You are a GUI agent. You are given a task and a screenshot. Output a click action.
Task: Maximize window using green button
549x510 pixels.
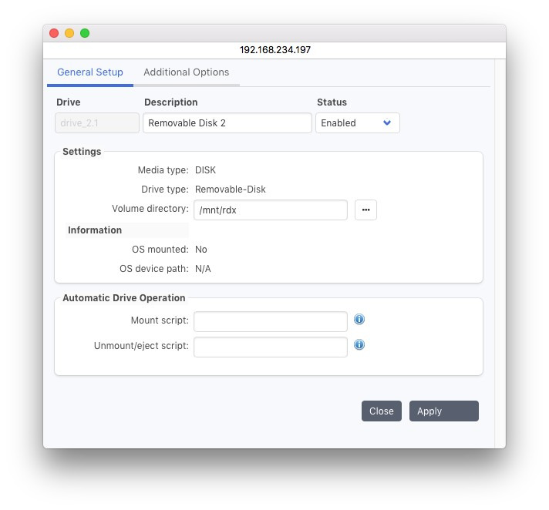point(85,33)
